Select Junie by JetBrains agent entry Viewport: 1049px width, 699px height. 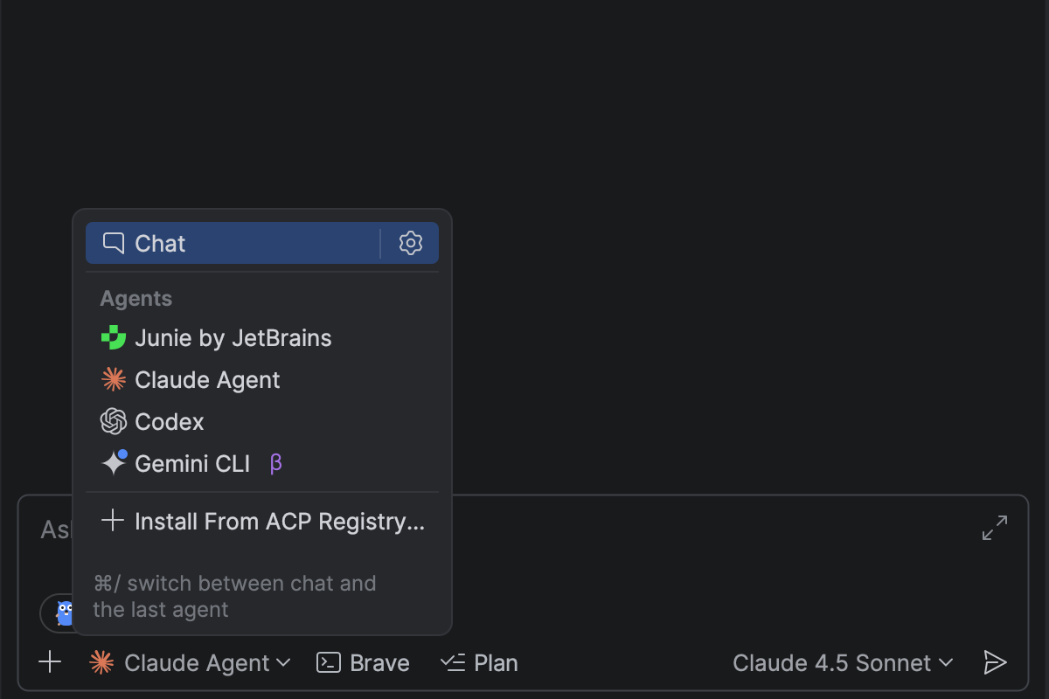click(233, 338)
